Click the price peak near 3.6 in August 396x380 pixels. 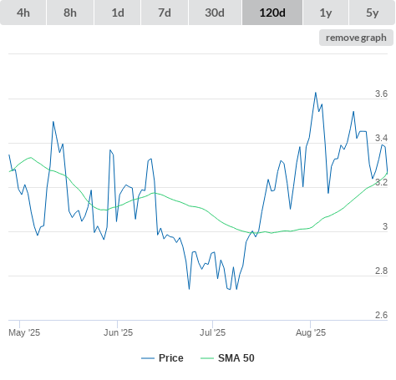point(316,93)
